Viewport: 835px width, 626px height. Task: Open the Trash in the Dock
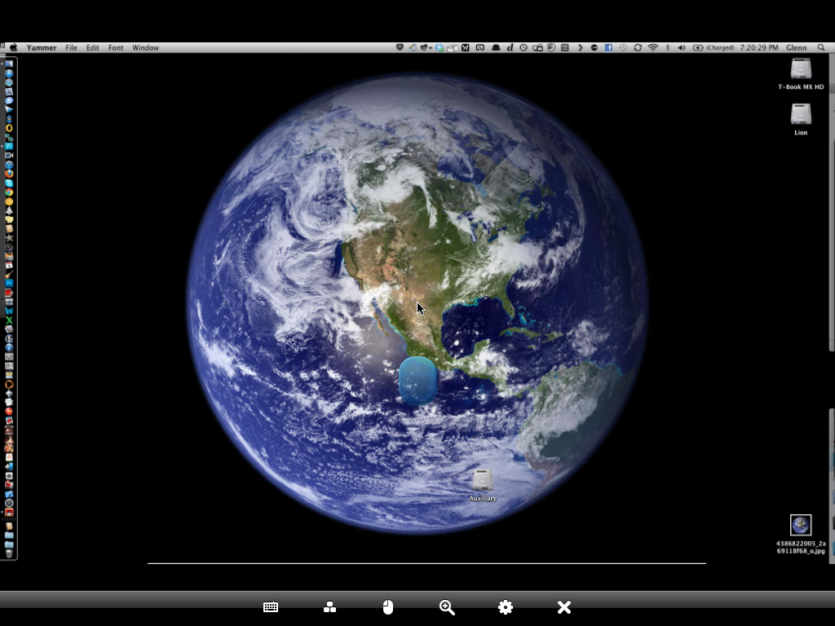pos(9,553)
